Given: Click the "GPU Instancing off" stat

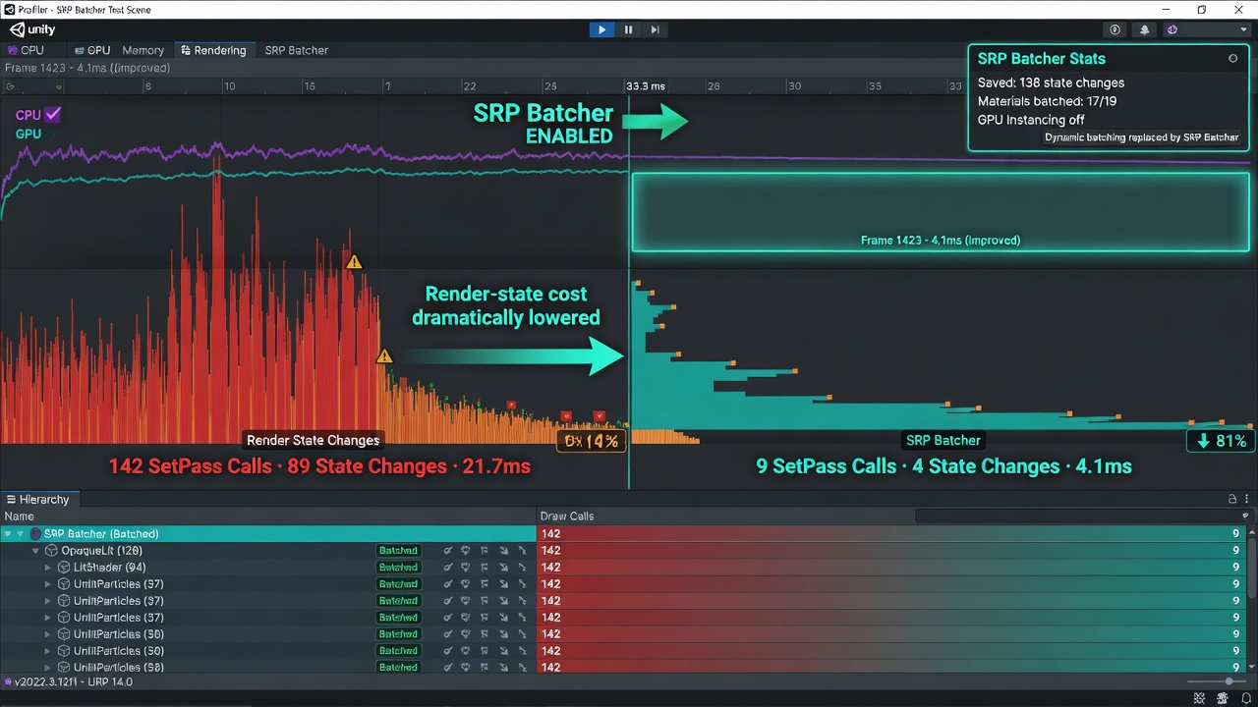Looking at the screenshot, I should click(1031, 120).
